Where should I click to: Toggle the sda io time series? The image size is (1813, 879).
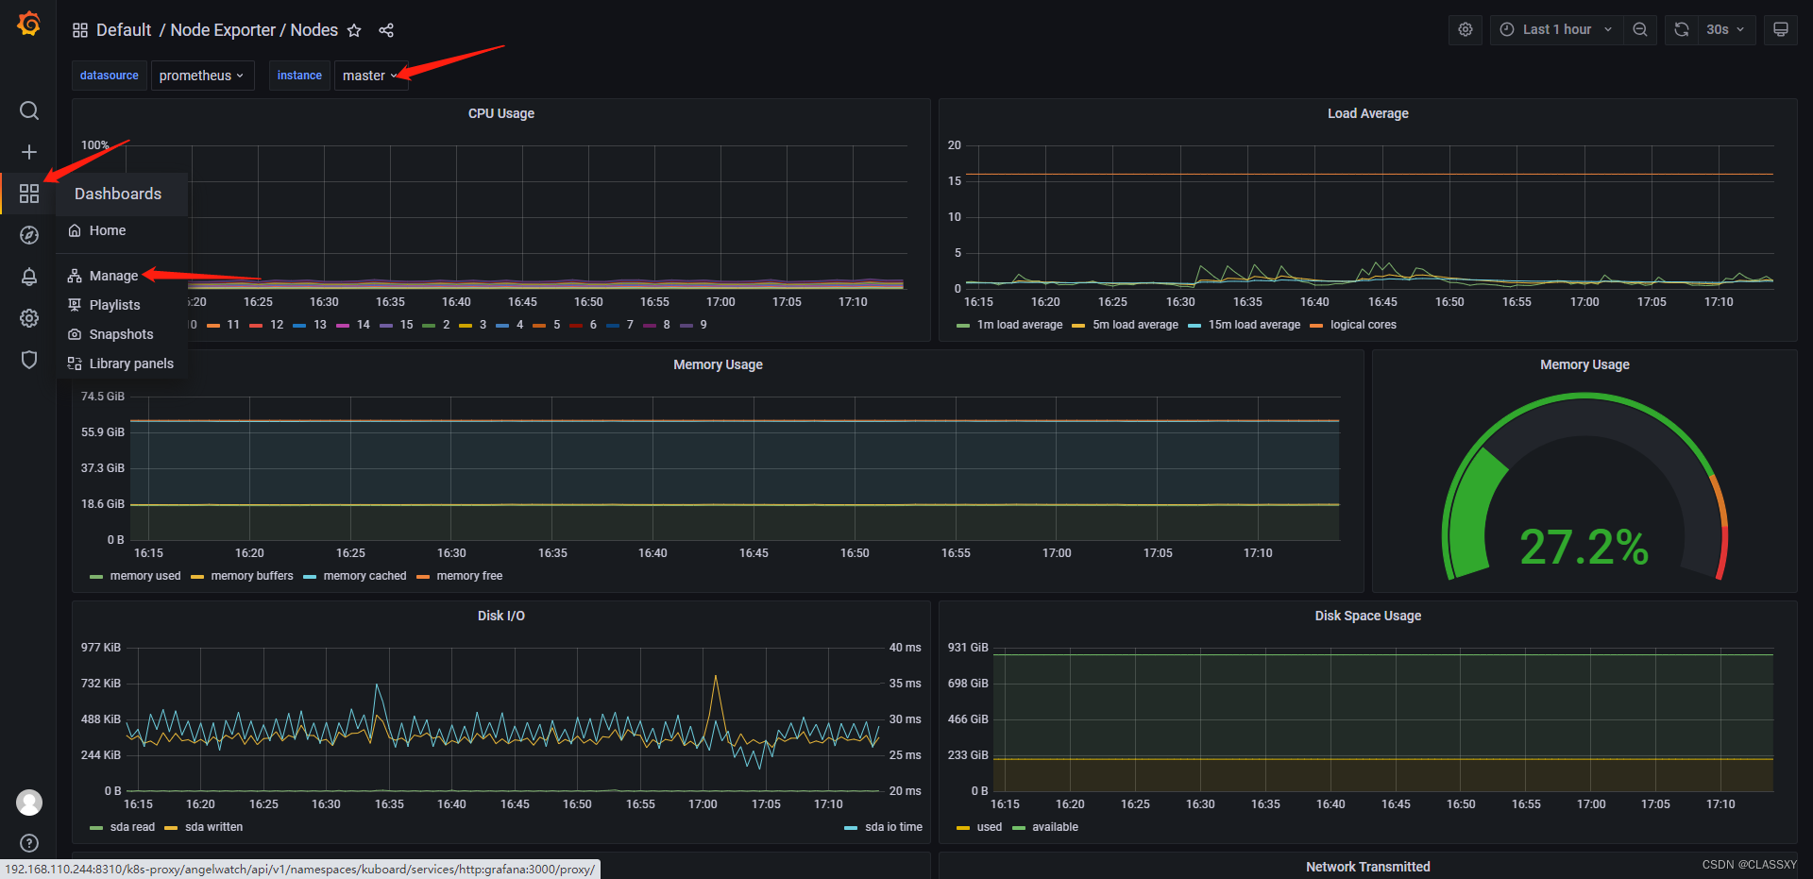[x=893, y=827]
